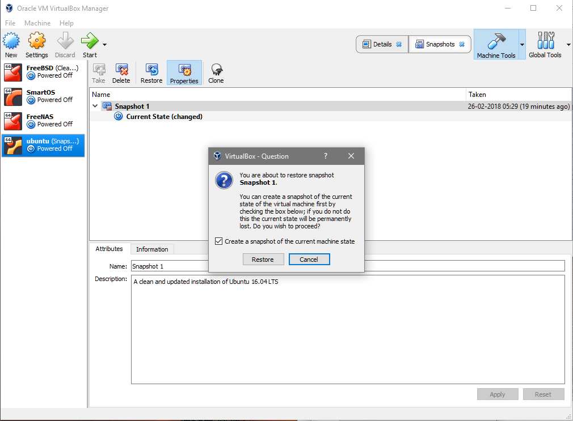Click the Start green arrow icon
The height and width of the screenshot is (421, 573).
(x=90, y=41)
